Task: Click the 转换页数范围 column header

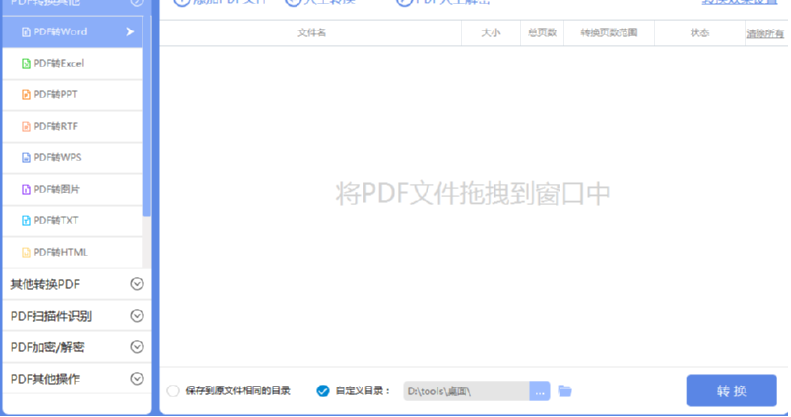Action: (609, 32)
